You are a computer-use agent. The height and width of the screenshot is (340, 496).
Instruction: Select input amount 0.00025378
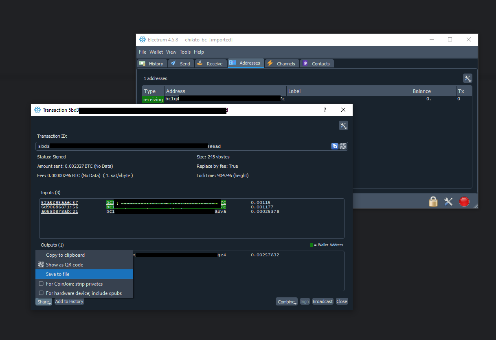[265, 211]
